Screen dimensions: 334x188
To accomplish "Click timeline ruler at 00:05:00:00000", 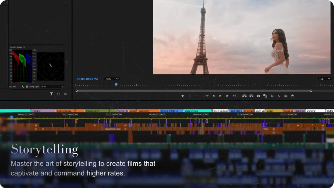I will coord(201,114).
